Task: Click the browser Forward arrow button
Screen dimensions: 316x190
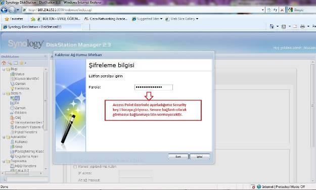Action: (x=12, y=10)
